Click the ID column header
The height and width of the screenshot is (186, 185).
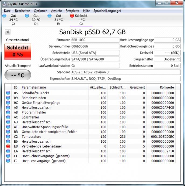click(x=16, y=87)
